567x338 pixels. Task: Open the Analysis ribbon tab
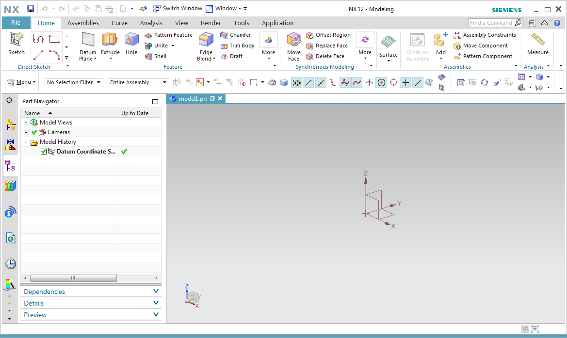(151, 23)
